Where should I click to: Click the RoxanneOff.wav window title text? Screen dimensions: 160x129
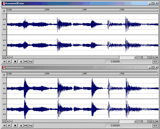(15, 3)
